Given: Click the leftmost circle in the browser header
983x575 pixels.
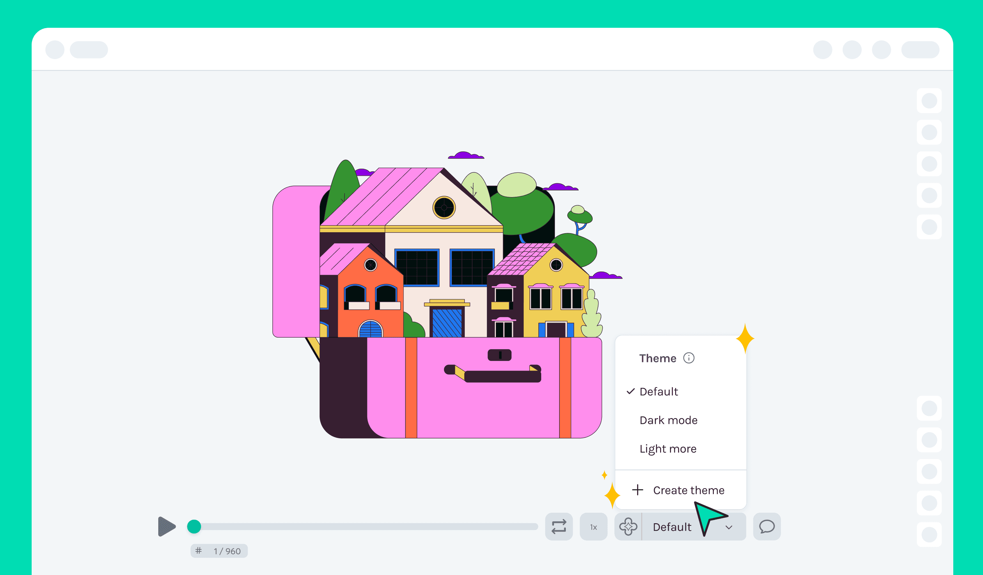Looking at the screenshot, I should tap(55, 50).
